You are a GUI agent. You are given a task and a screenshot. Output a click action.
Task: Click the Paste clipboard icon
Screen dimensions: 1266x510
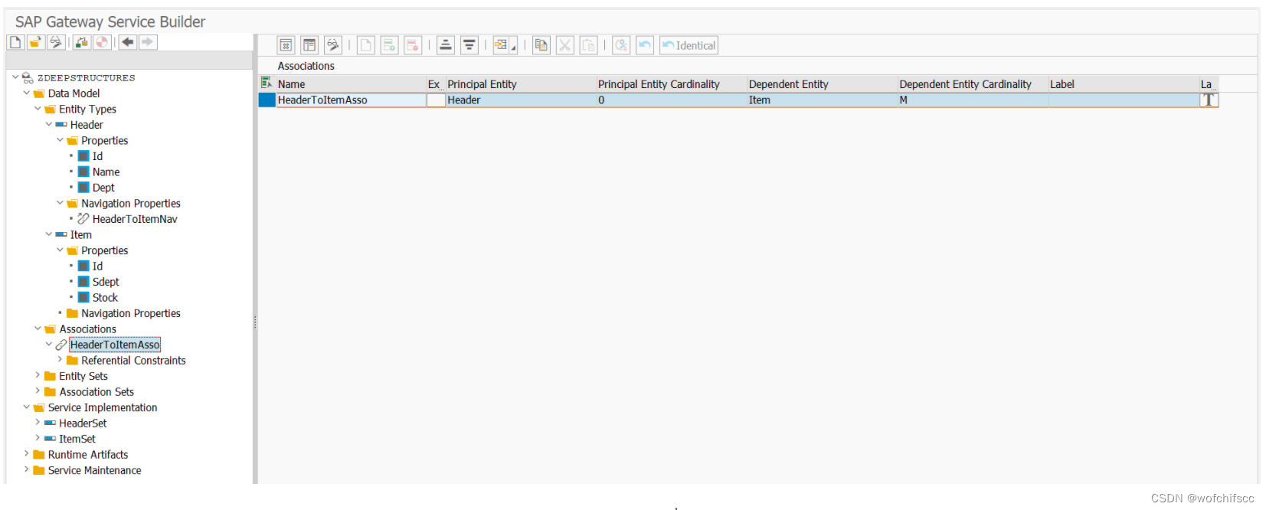[x=589, y=45]
